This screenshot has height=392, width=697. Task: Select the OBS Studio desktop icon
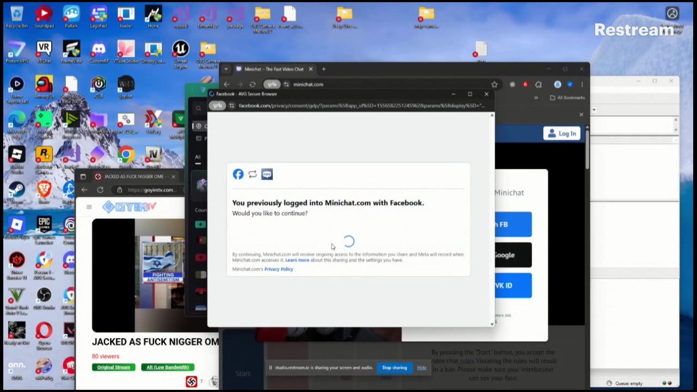click(44, 299)
